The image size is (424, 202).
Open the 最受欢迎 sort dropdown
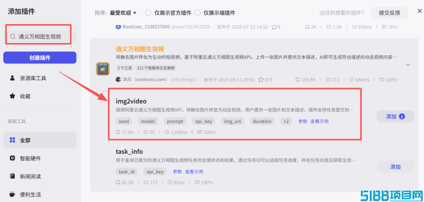[x=123, y=13]
